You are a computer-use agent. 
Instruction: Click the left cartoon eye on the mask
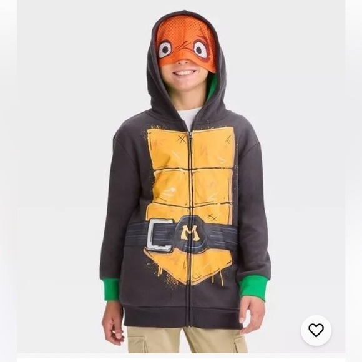[x=165, y=49]
